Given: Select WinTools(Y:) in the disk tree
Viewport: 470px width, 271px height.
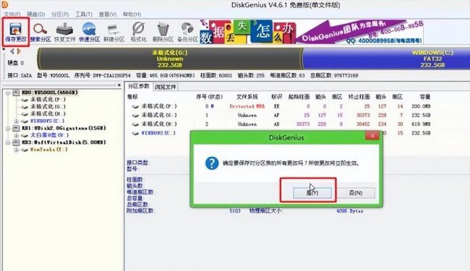Looking at the screenshot, I should point(49,150).
